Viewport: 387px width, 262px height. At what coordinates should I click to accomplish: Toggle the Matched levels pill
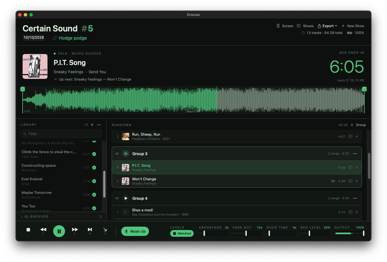[x=182, y=233]
